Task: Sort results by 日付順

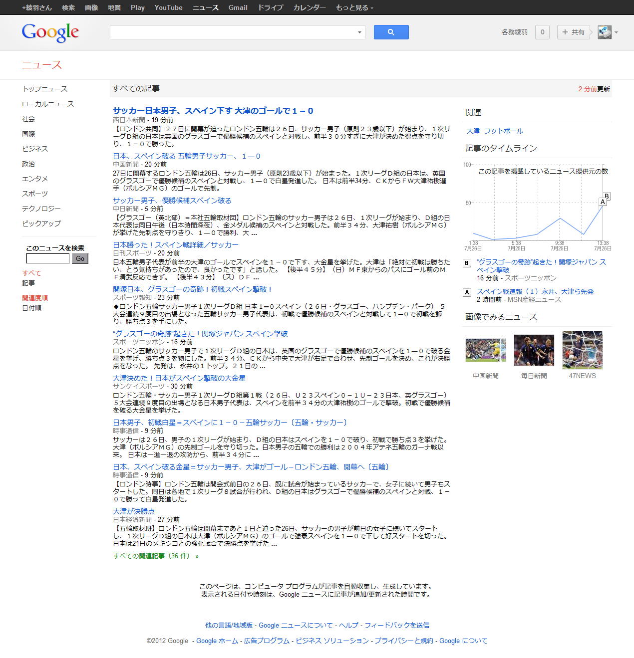Action: click(31, 308)
